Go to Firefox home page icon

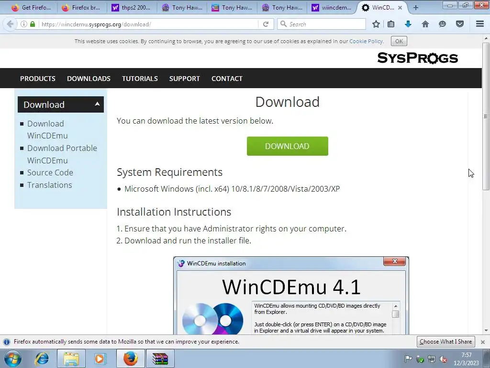pyautogui.click(x=425, y=24)
